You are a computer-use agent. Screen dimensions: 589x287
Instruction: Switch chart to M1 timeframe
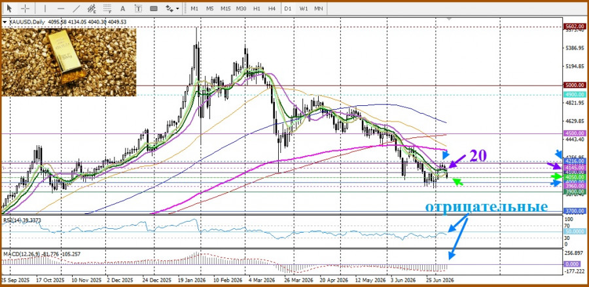pos(194,8)
